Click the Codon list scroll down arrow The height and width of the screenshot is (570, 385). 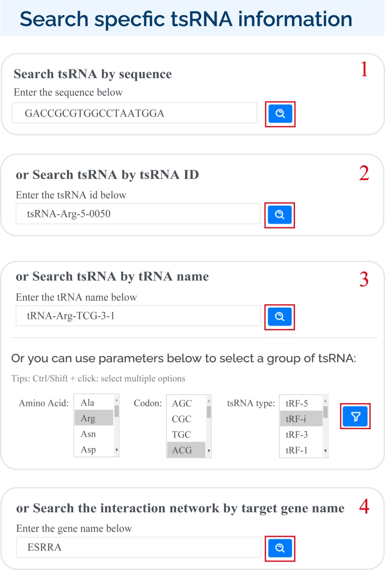[x=209, y=451]
